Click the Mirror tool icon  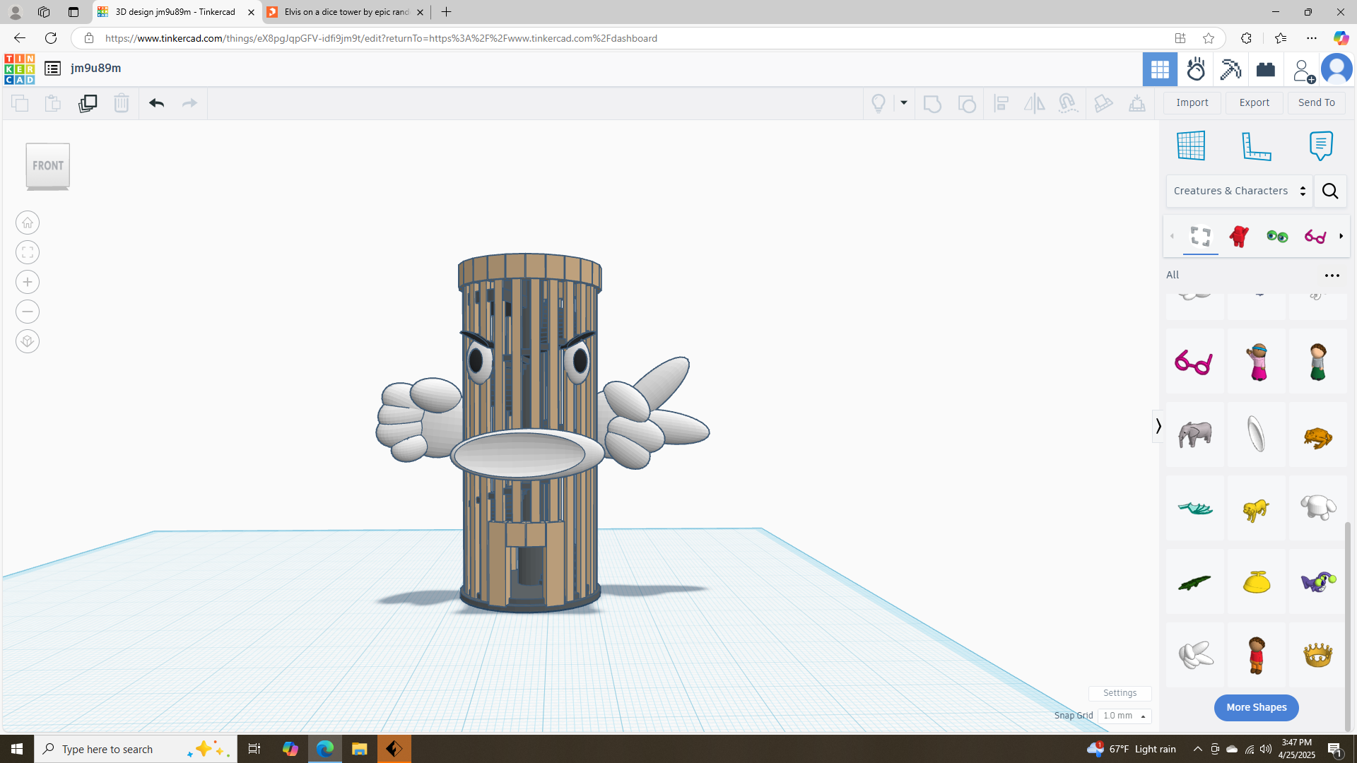click(x=1034, y=103)
